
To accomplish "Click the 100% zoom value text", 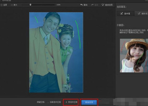I will point(59,5).
